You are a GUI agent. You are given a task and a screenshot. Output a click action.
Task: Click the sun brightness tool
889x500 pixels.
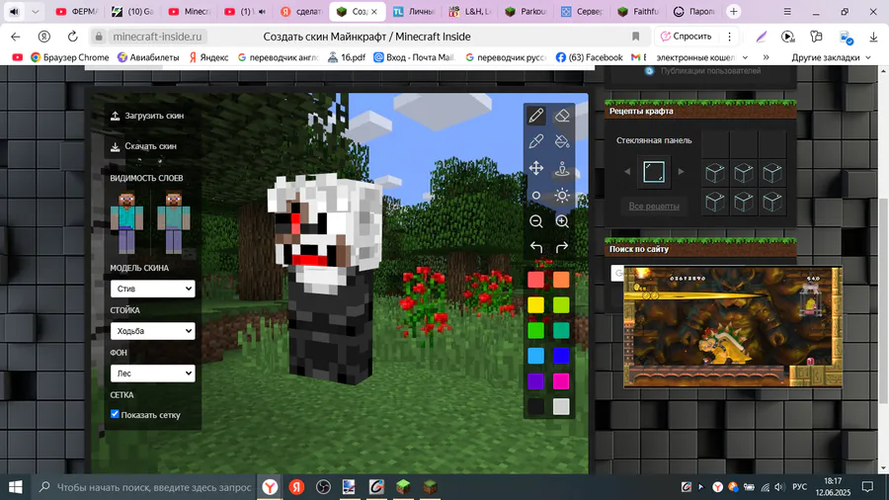point(562,196)
